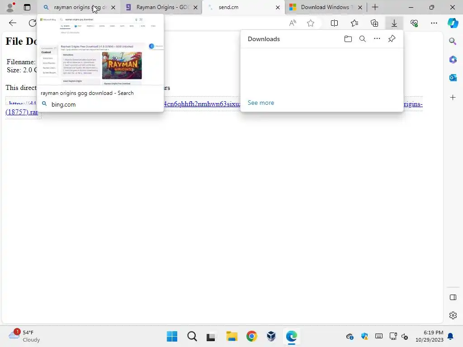Launch Chrome from taskbar

(x=251, y=336)
